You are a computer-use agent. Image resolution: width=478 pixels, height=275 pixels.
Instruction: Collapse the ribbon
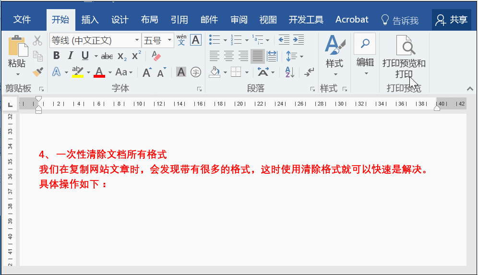(470, 89)
